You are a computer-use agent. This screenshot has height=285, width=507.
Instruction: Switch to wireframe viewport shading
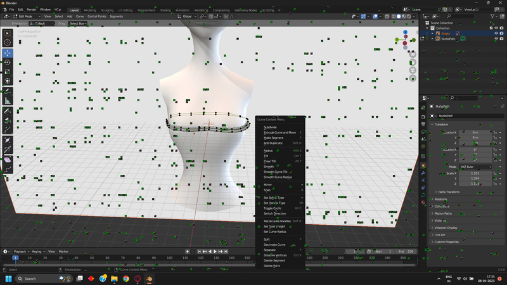click(x=394, y=16)
